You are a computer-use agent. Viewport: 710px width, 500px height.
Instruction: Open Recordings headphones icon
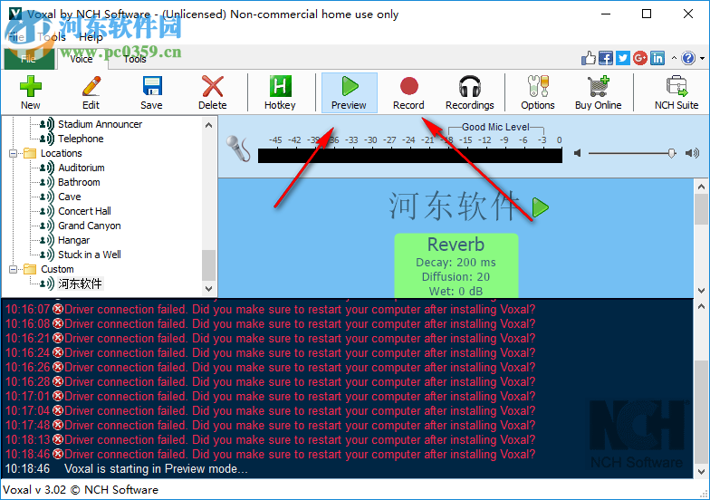point(469,86)
